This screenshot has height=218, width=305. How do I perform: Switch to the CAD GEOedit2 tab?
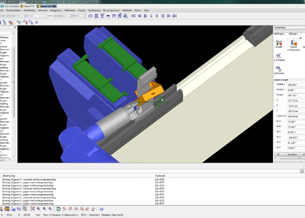(x=10, y=6)
